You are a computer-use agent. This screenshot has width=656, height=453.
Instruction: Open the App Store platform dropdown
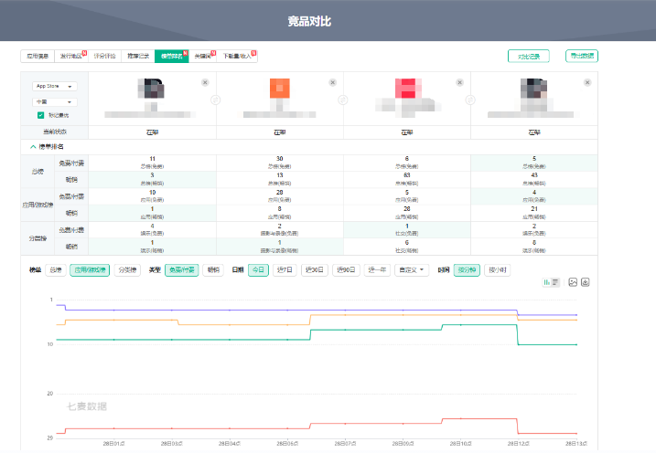[55, 87]
